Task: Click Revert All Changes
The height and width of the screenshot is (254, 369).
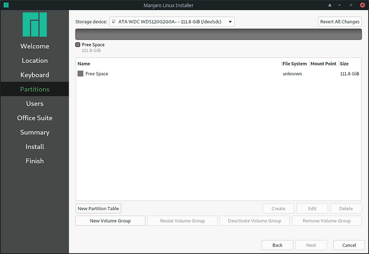Action: (x=339, y=22)
